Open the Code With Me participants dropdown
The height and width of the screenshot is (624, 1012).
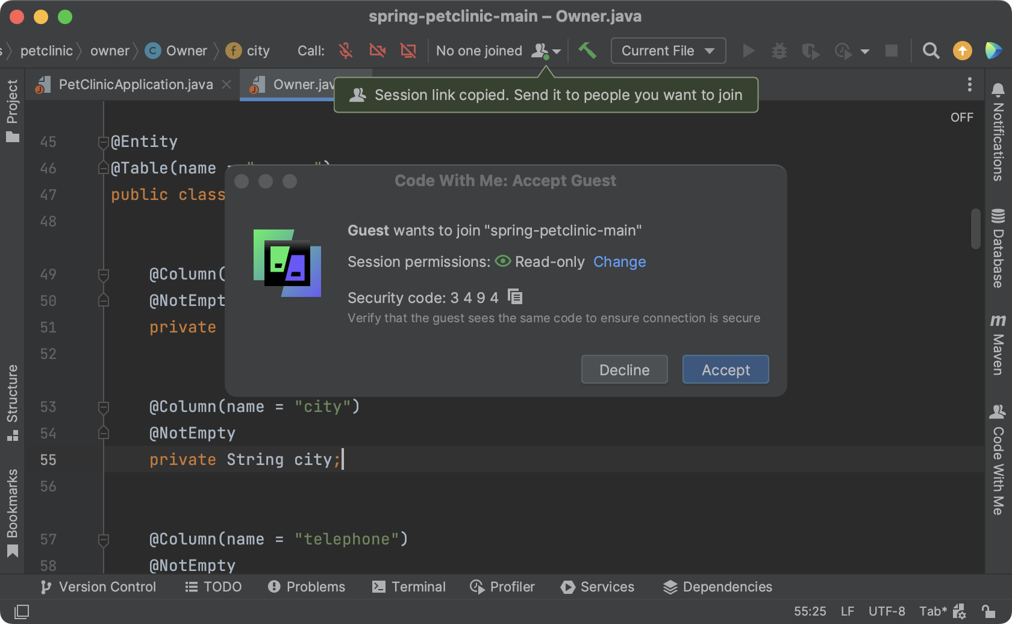point(546,51)
